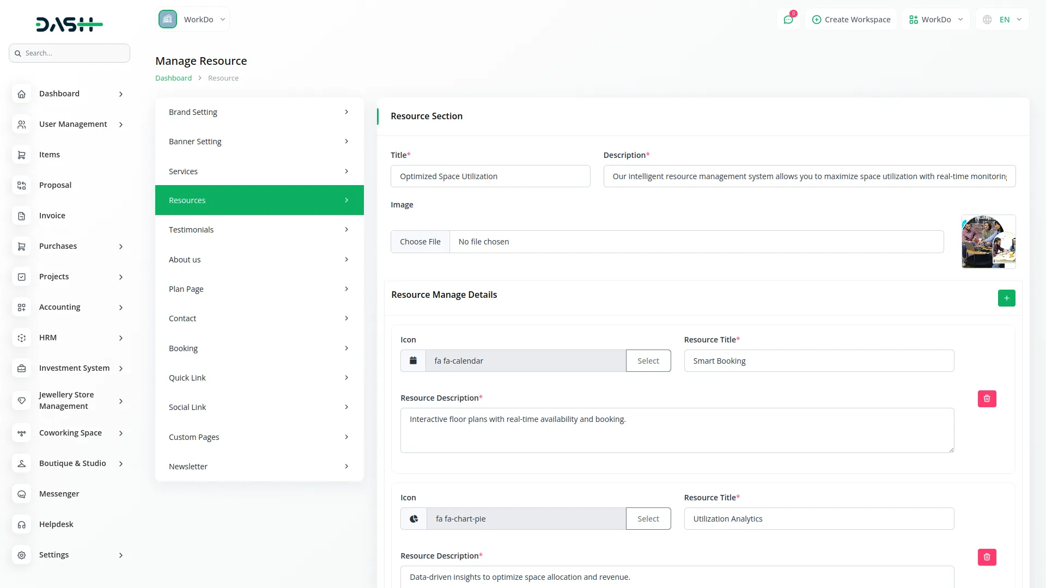Screen dimensions: 1046x588
Task: Click Choose File to upload an image
Action: pyautogui.click(x=420, y=241)
